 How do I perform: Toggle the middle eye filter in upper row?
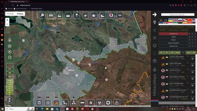[x=178, y=27]
